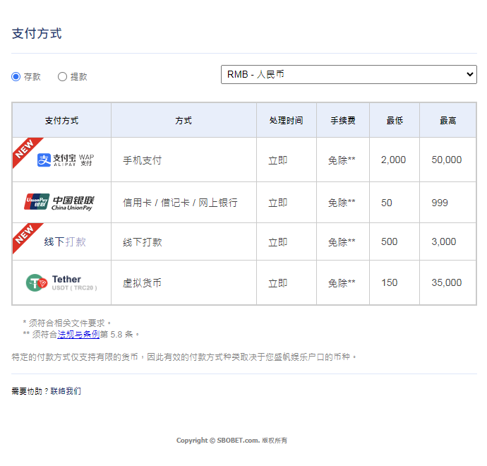Click the 需要协助？ help prompt

tap(30, 391)
